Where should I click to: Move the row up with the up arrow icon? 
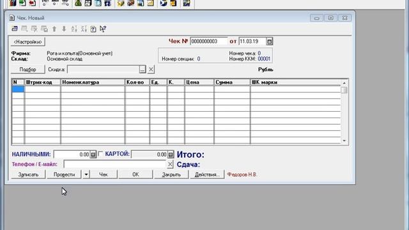[x=54, y=29]
